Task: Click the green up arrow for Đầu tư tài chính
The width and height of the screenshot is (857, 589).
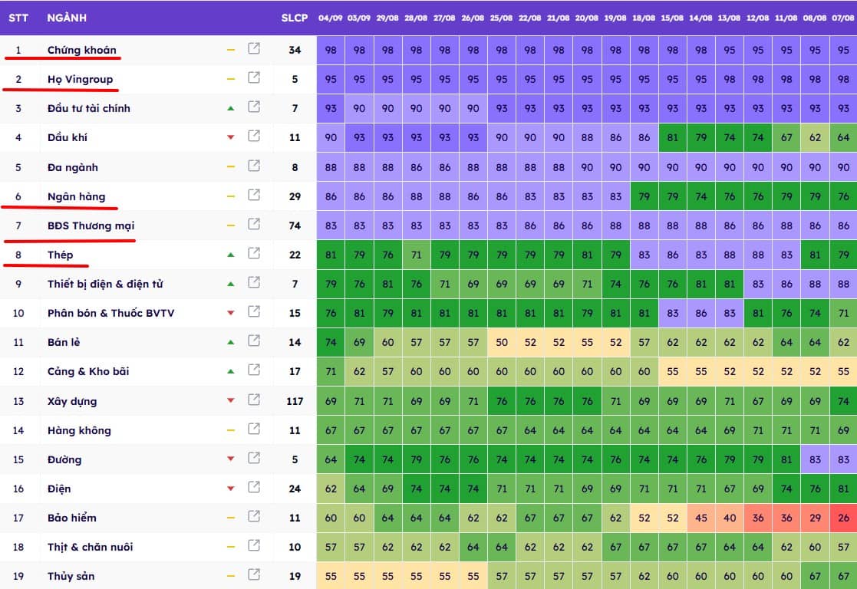Action: click(x=230, y=108)
